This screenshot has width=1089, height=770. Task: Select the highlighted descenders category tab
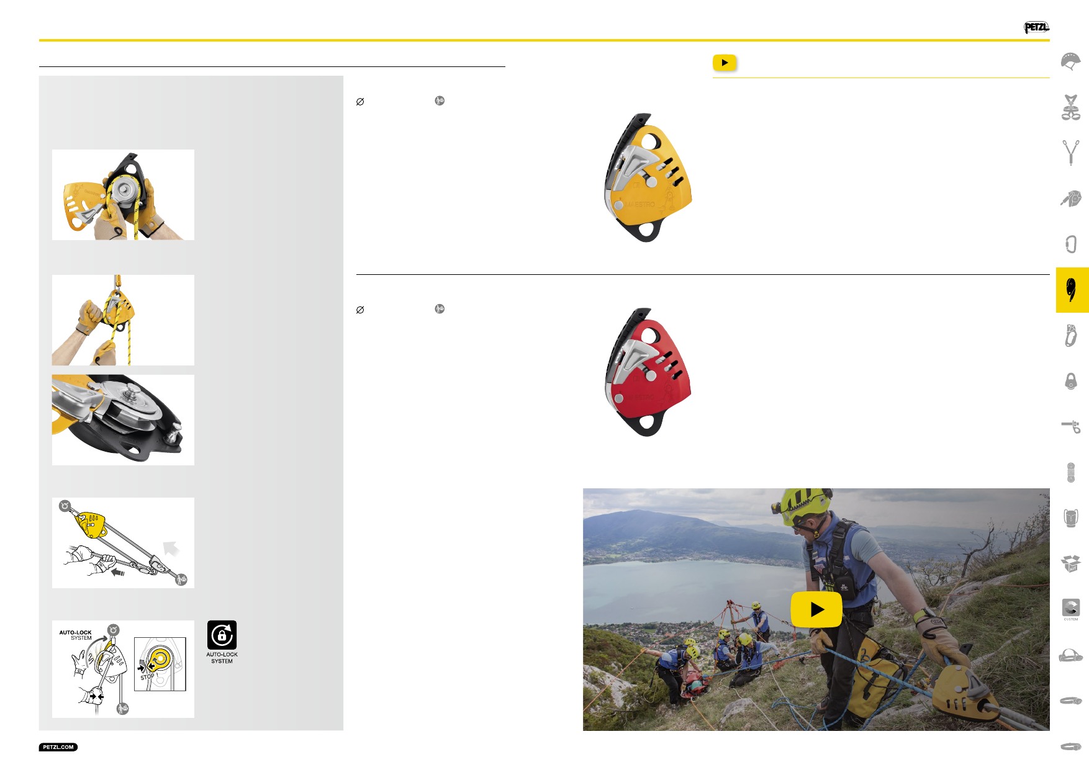(1072, 290)
